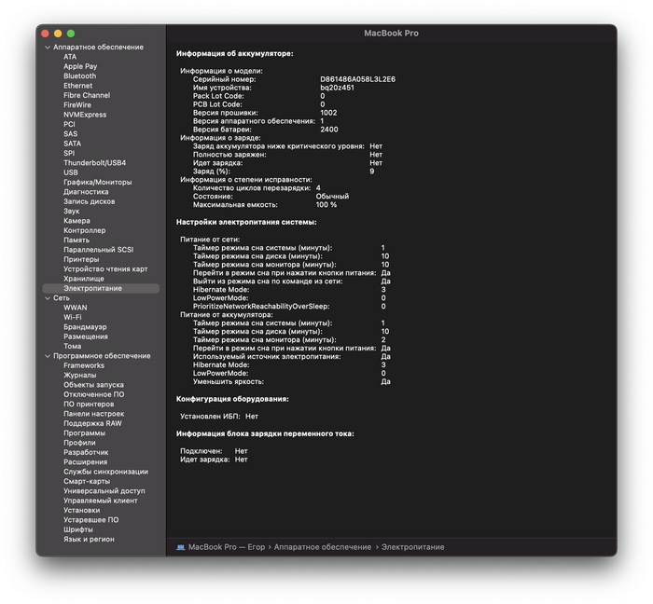This screenshot has height=604, width=653.
Task: Select Диагностика in the sidebar
Action: [x=86, y=192]
